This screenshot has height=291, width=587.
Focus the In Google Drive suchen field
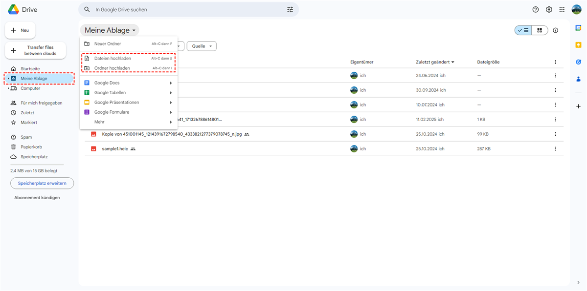tap(188, 9)
